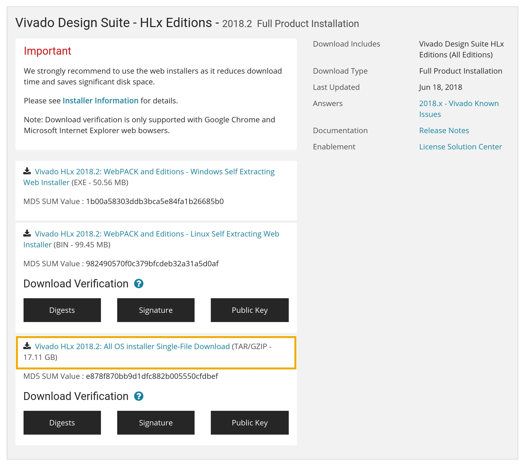
Task: Click download icon beside All OS Single-File Download
Action: point(27,346)
